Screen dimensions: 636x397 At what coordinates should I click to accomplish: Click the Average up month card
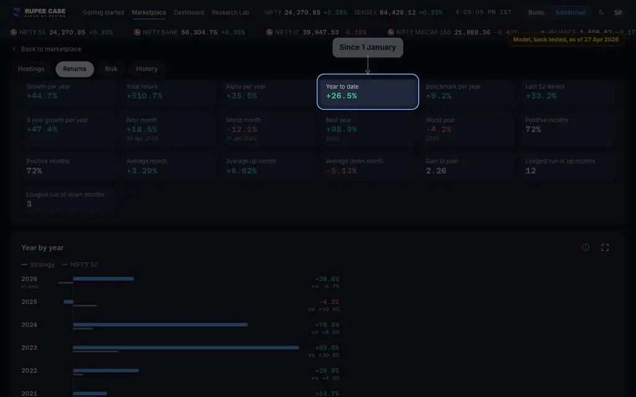point(268,166)
